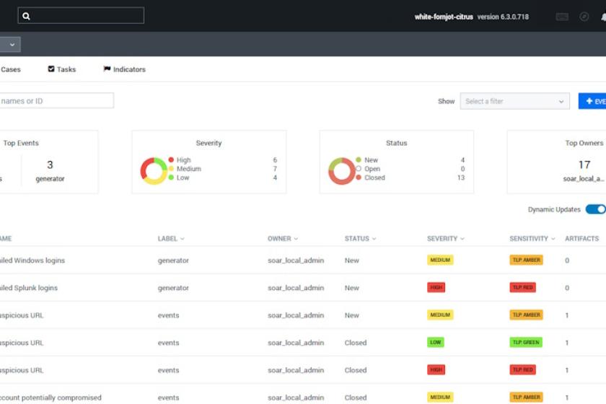Expand the dropdown chevron in the gray menu bar
Image resolution: width=606 pixels, height=404 pixels.
click(12, 45)
